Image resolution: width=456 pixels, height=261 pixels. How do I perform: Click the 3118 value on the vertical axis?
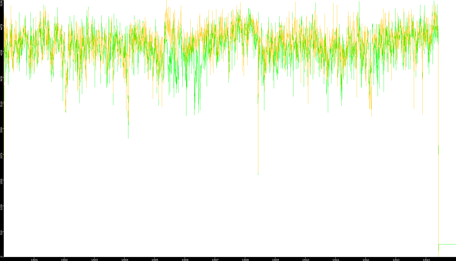pos(2,104)
